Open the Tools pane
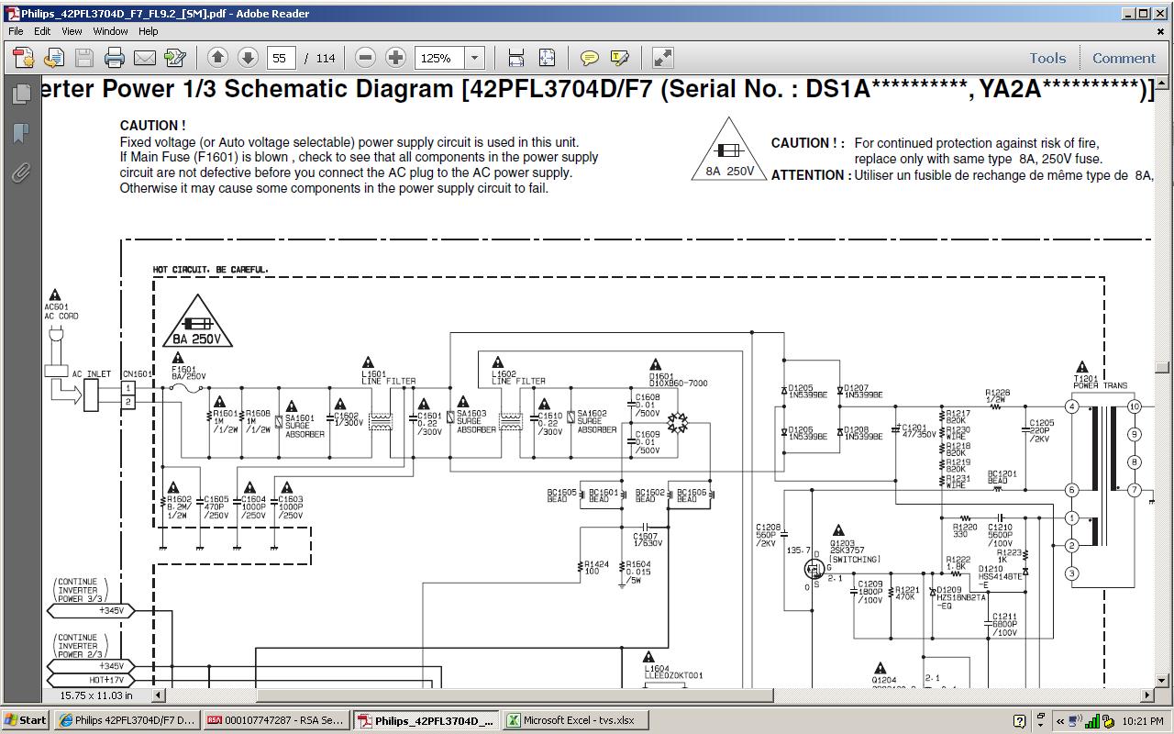Viewport: 1174px width, 734px height. pyautogui.click(x=1047, y=58)
